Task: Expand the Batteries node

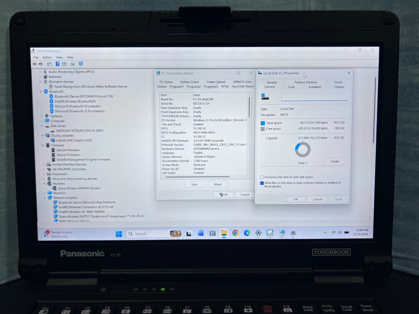Action: click(40, 77)
